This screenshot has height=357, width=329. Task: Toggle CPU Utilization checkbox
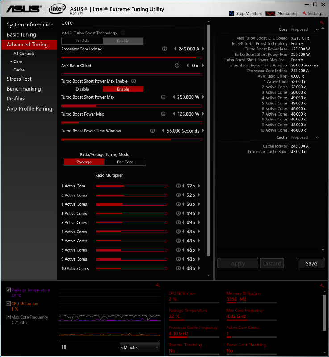tap(8, 303)
